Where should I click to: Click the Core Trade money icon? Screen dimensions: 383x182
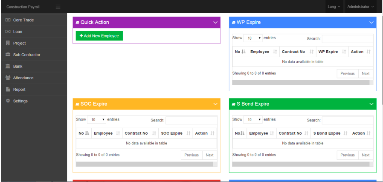pos(8,20)
